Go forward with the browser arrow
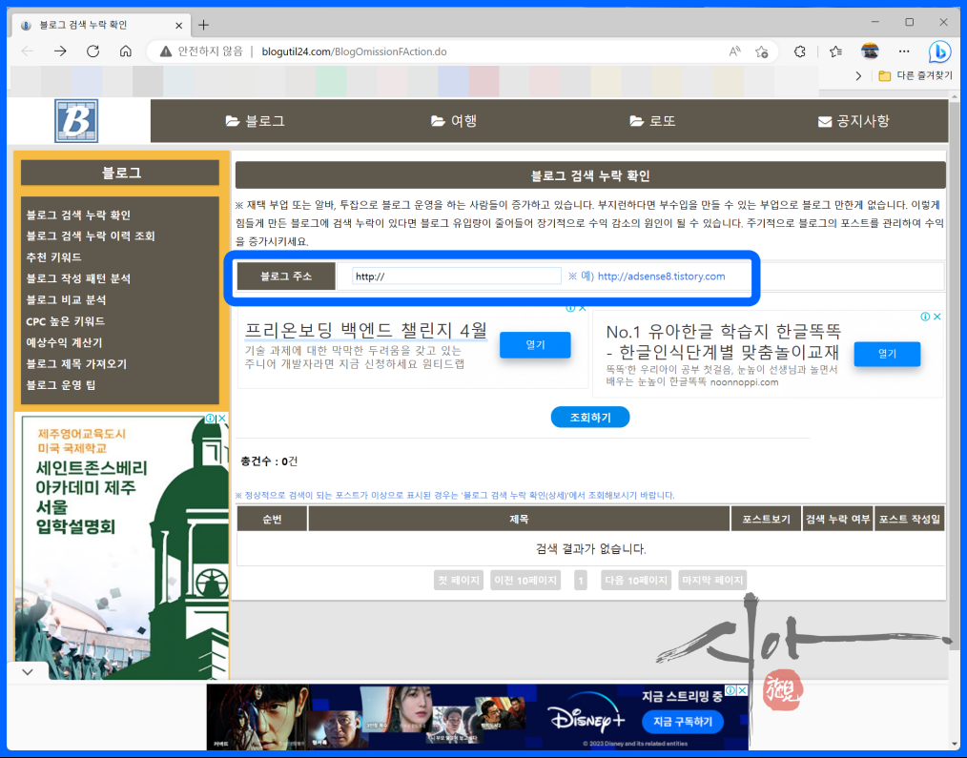 click(x=60, y=51)
